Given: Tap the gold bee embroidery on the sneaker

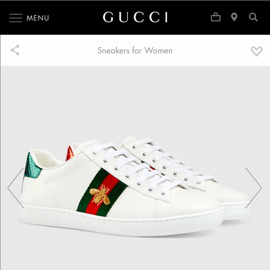Looking at the screenshot, I should (100, 195).
